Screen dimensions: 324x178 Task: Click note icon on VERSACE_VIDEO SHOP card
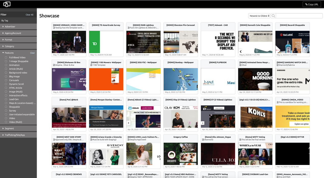(54, 28)
